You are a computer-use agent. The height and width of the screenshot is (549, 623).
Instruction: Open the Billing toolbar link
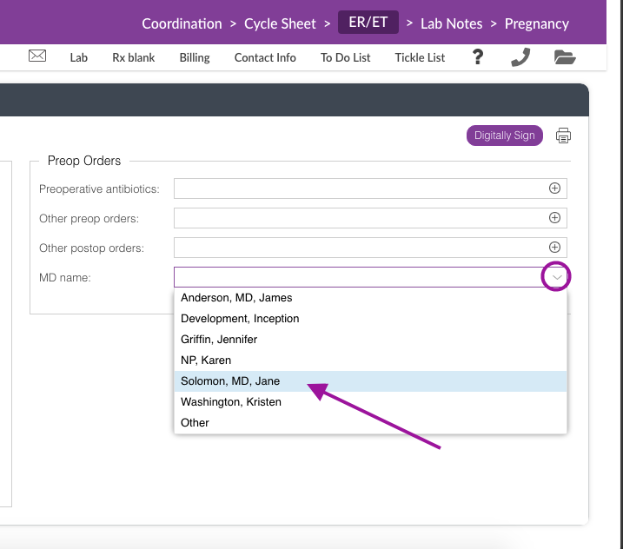(x=195, y=57)
